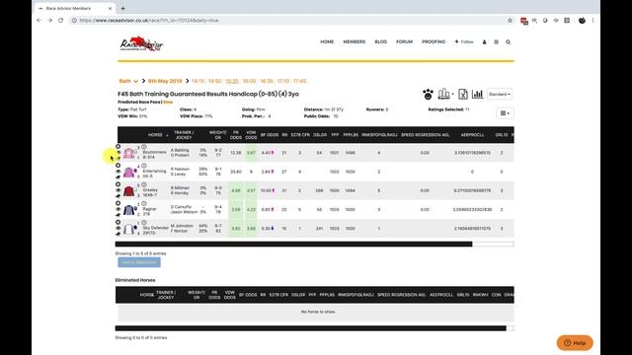The width and height of the screenshot is (632, 355).
Task: Click info icon beside Entertaining
Action: pyautogui.click(x=144, y=166)
